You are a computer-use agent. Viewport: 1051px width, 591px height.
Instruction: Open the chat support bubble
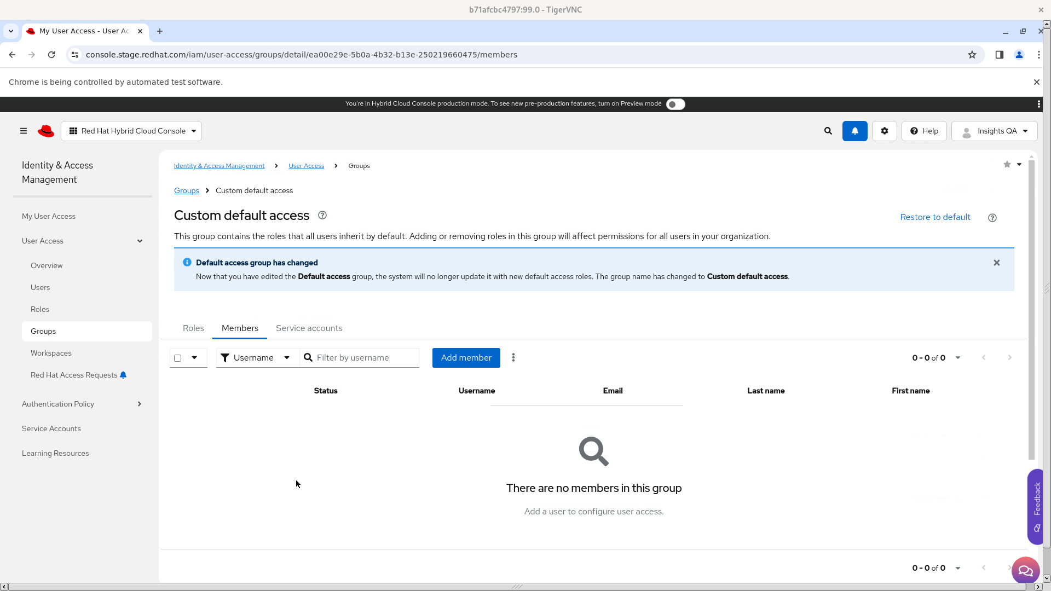(x=1025, y=571)
